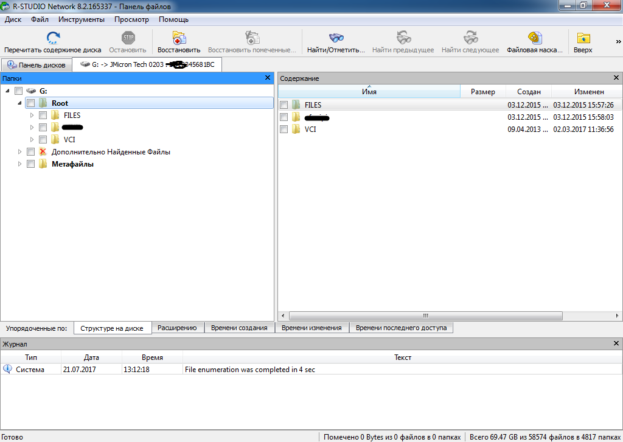Click the VCI folder icon in tree

(55, 140)
